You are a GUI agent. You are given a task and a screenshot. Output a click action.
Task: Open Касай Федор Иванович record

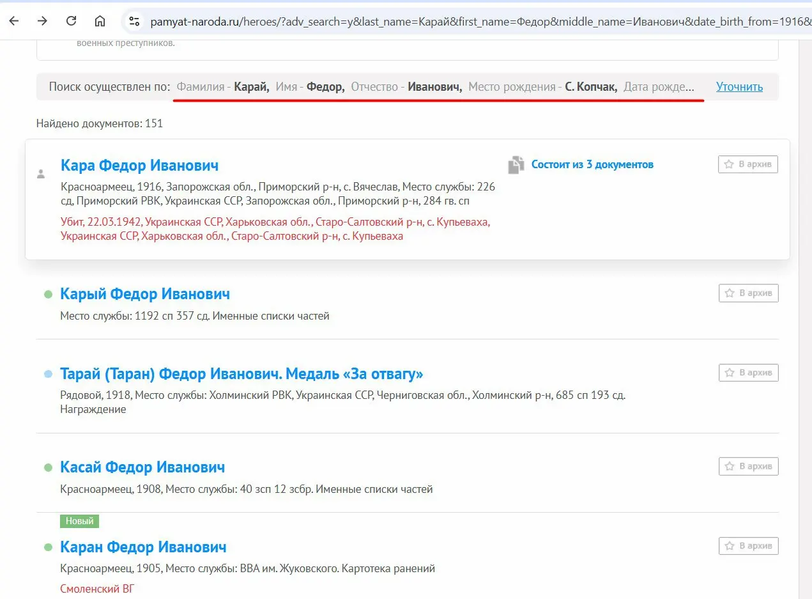142,467
